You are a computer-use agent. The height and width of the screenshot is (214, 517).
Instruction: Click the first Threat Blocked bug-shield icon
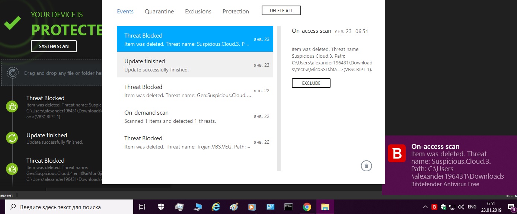(x=12, y=107)
